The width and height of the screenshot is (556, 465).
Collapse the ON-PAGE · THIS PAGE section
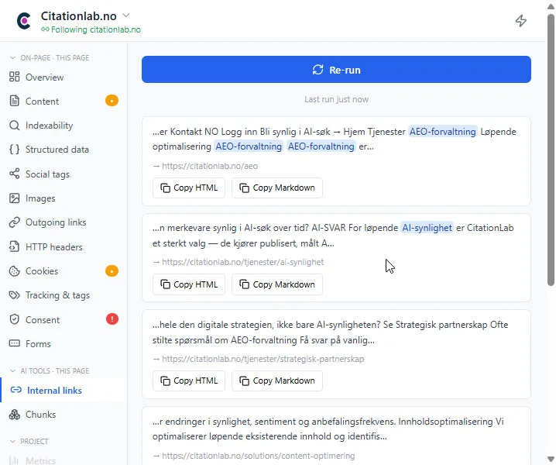pyautogui.click(x=12, y=58)
